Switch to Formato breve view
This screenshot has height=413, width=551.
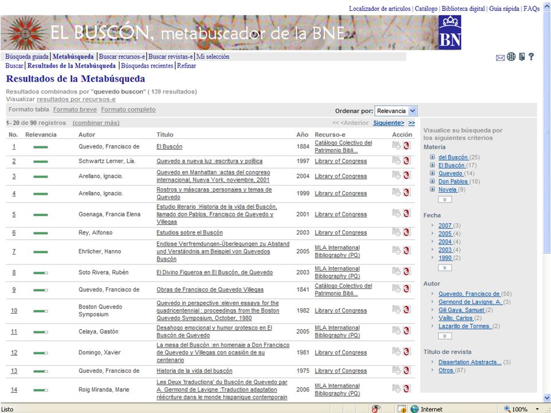[x=75, y=110]
